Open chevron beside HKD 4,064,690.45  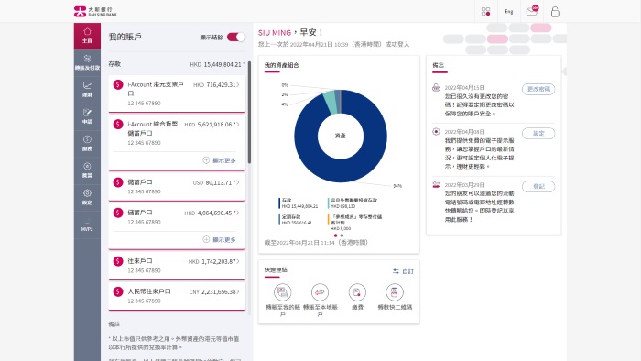(x=238, y=213)
